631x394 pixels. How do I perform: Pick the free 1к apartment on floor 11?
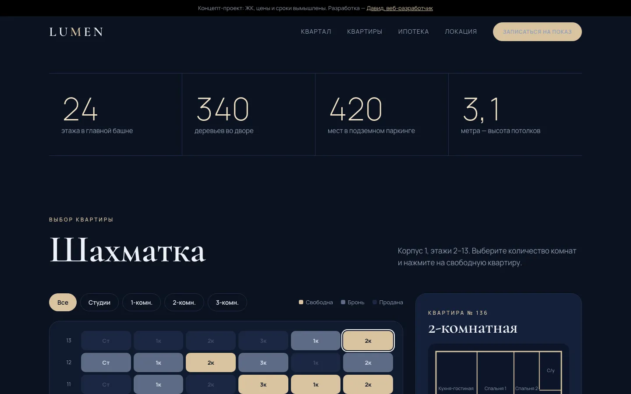[x=315, y=385]
